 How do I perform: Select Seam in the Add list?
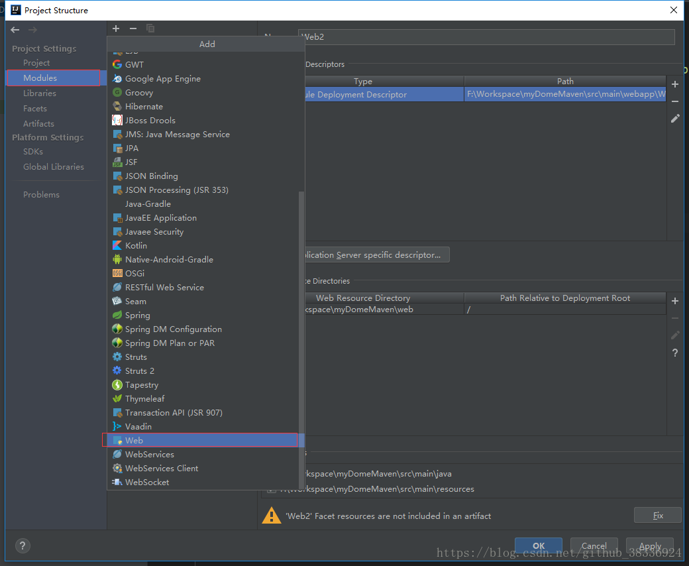point(202,302)
